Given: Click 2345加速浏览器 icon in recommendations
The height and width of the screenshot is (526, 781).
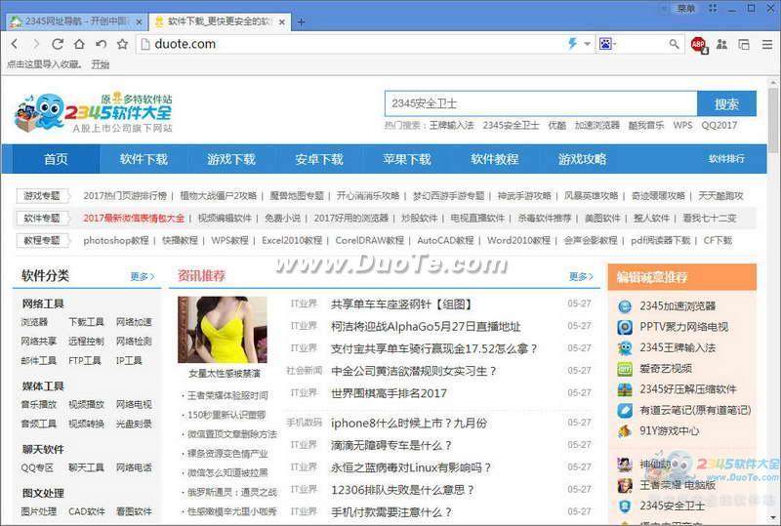Looking at the screenshot, I should coord(625,305).
